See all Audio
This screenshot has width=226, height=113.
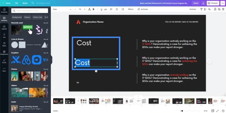(x=46, y=102)
